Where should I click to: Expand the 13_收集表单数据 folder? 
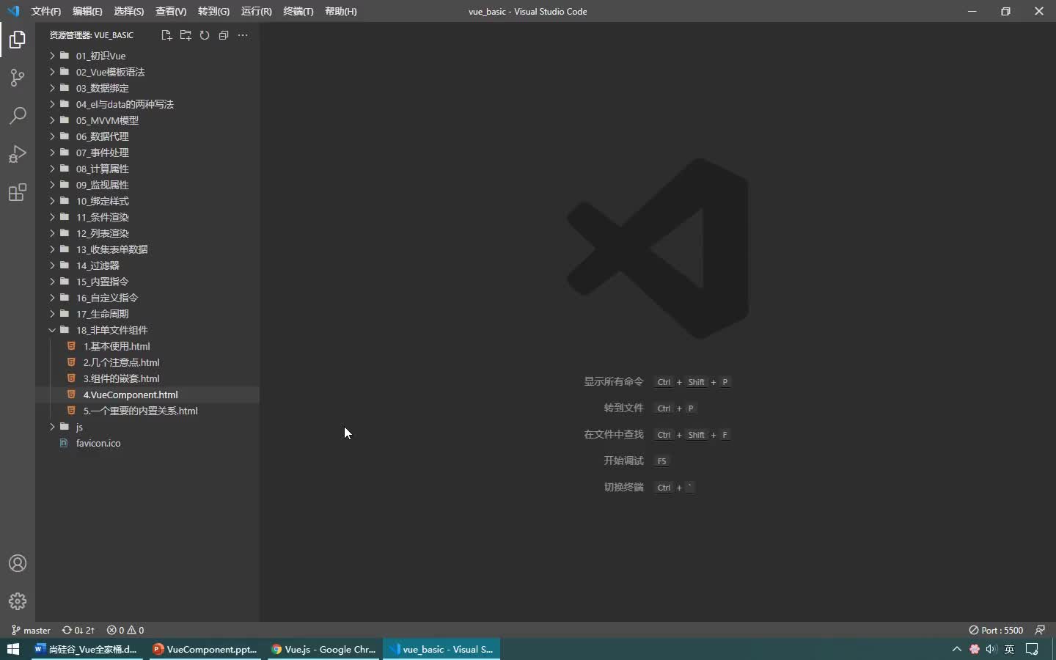point(147,249)
